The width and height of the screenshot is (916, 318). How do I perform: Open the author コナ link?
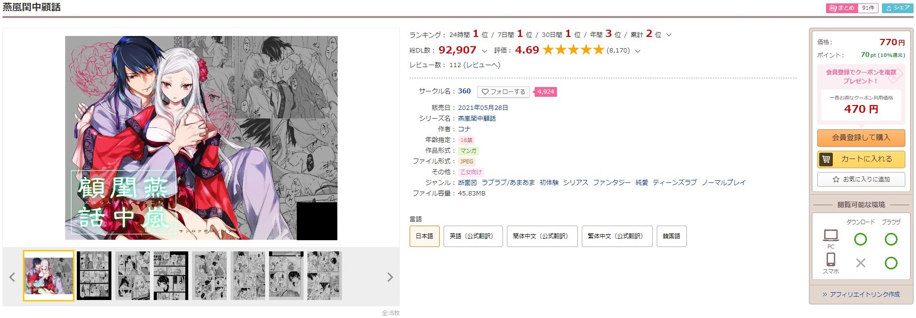(x=464, y=129)
